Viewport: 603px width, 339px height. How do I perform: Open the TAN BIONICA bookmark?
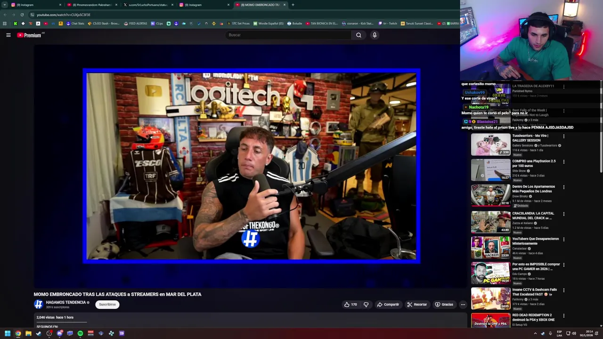tap(322, 24)
